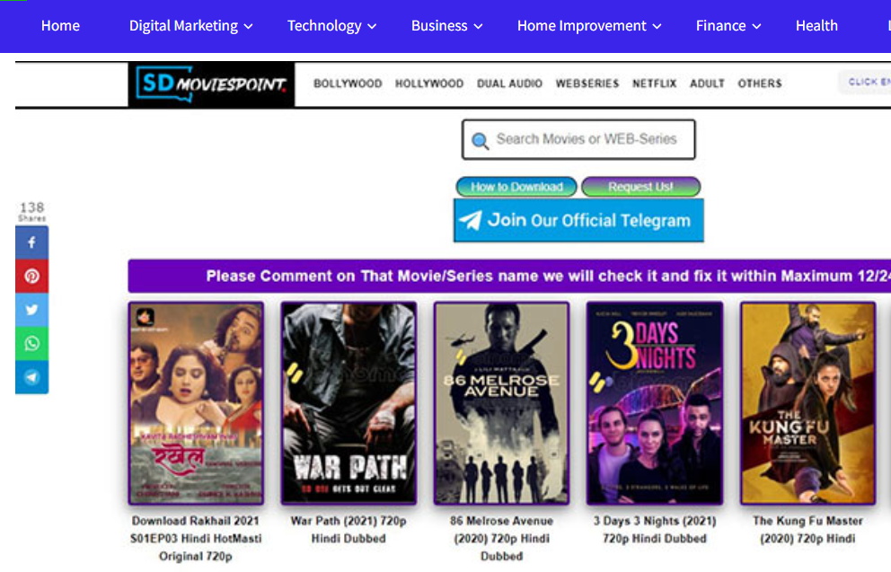
Task: Click the magnifier icon in search box
Action: pos(481,140)
